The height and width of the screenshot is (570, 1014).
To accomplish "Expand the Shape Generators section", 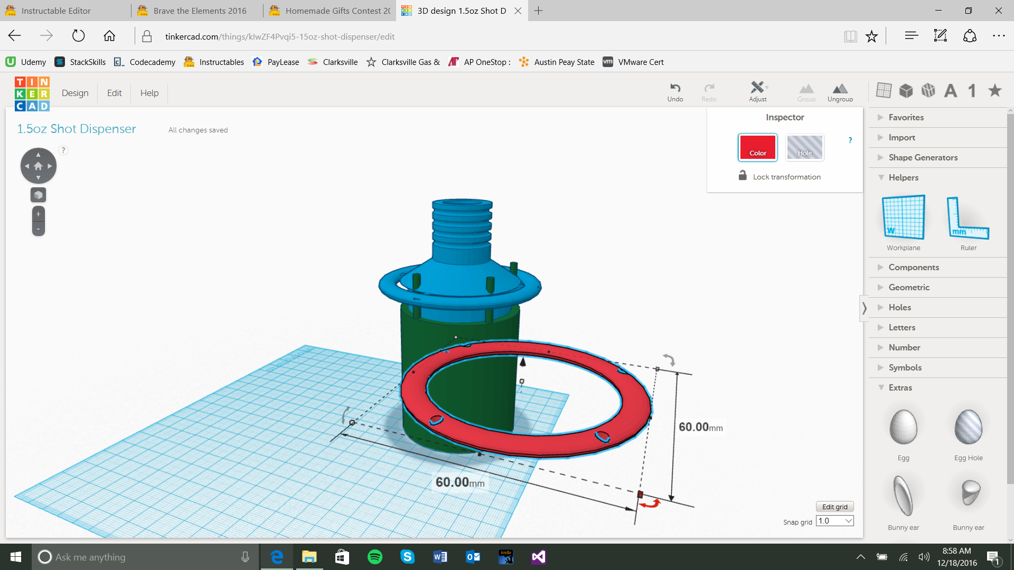I will pos(923,157).
